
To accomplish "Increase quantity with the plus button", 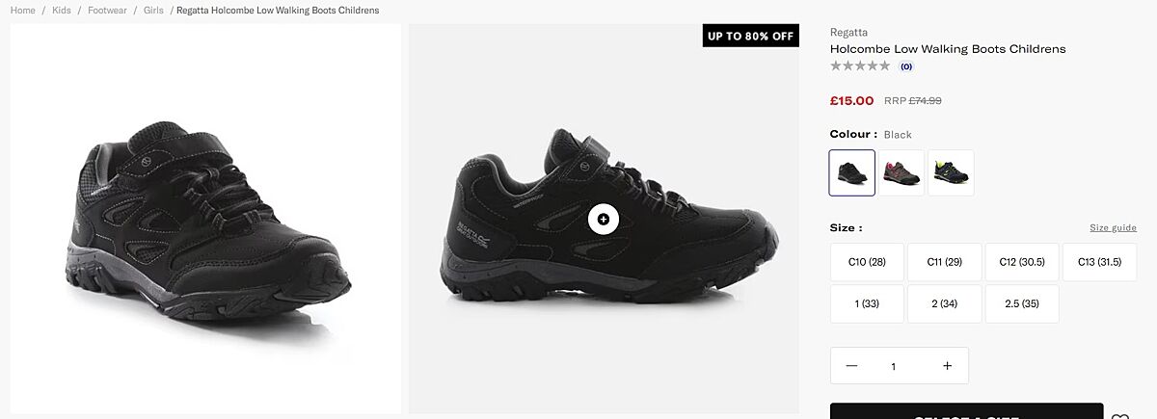I will (x=947, y=366).
